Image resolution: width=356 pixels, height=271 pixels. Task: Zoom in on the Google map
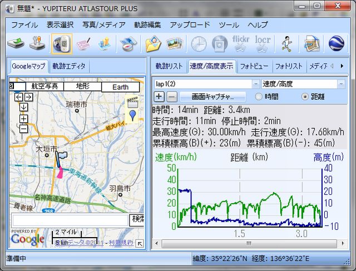coord(23,119)
